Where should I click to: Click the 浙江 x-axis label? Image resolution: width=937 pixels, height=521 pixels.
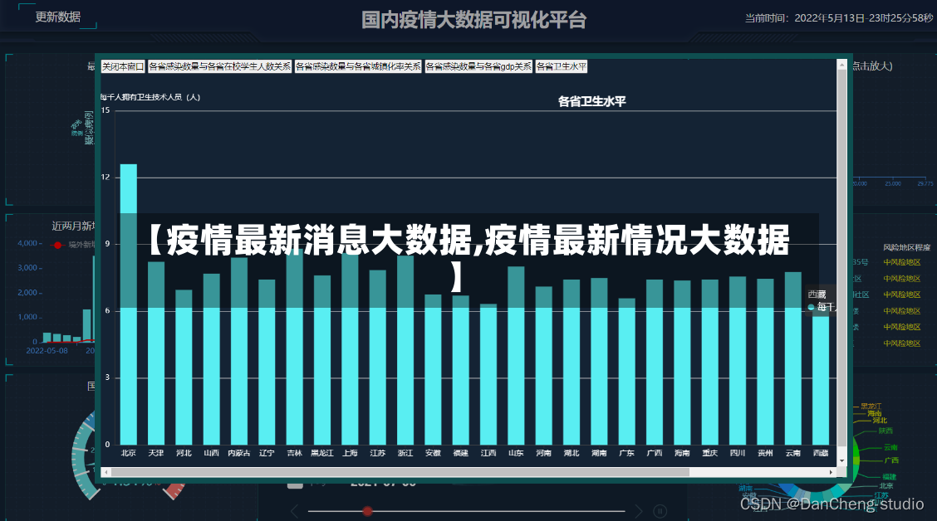coord(405,454)
